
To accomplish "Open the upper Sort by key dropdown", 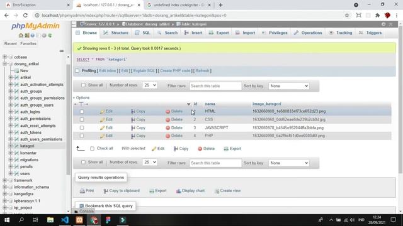I will pyautogui.click(x=288, y=86).
